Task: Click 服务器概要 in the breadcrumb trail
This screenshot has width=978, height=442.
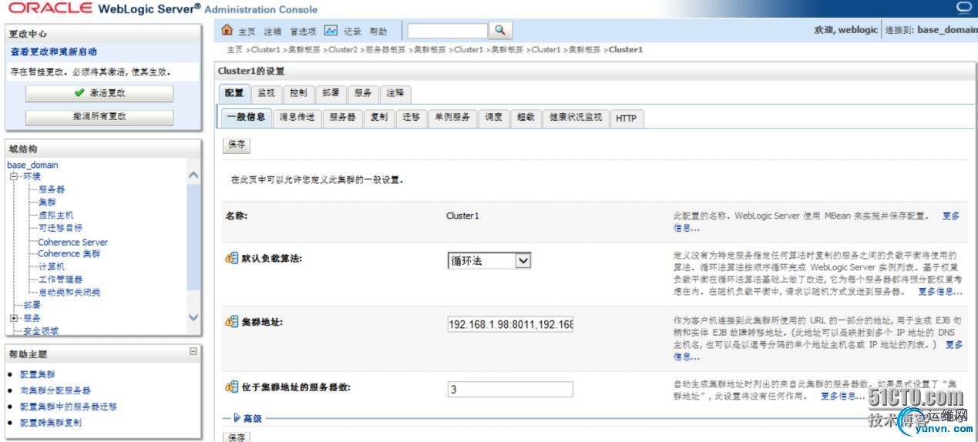Action: click(x=385, y=49)
